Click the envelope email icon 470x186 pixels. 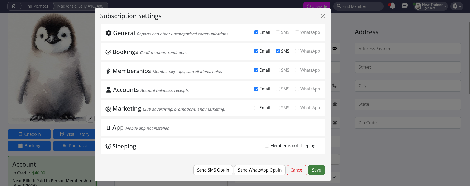point(334,49)
